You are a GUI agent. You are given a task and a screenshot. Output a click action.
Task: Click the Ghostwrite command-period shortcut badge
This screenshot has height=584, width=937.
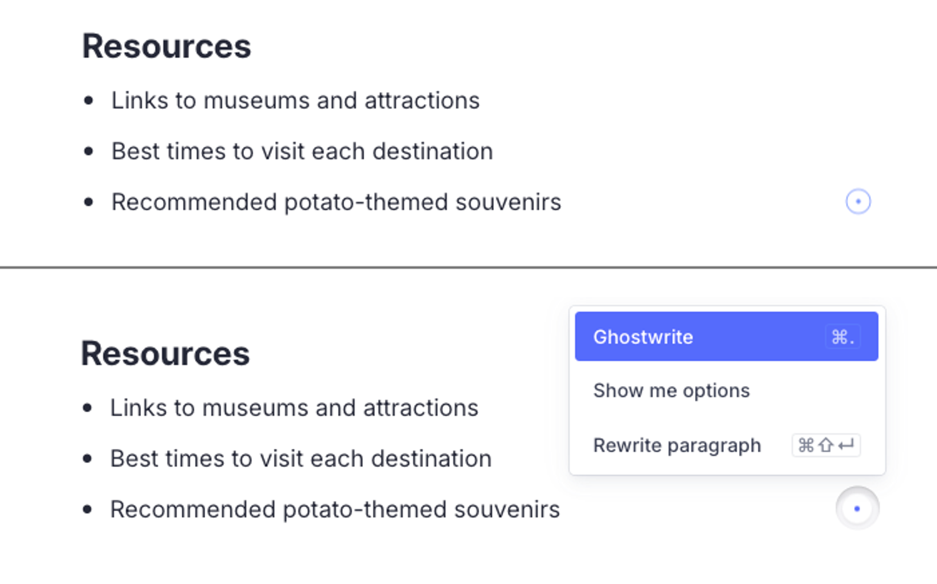pyautogui.click(x=843, y=337)
